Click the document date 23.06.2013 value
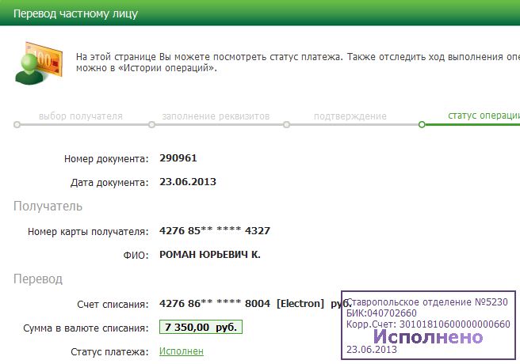This screenshot has width=520, height=364. click(188, 181)
